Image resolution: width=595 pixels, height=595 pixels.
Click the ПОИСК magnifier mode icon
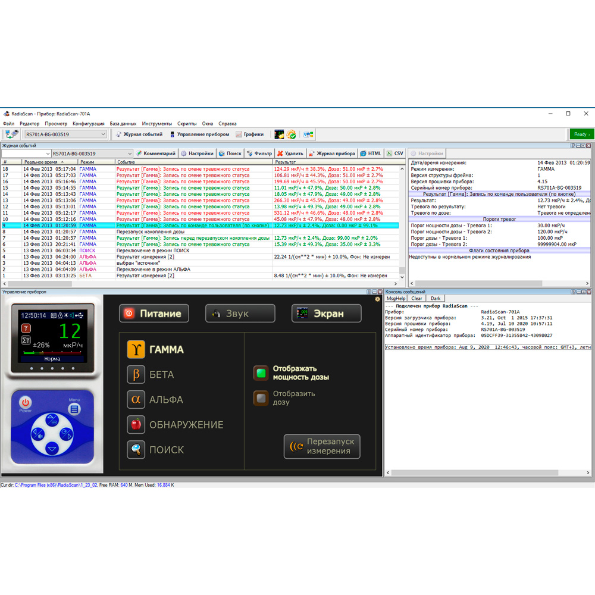point(136,450)
